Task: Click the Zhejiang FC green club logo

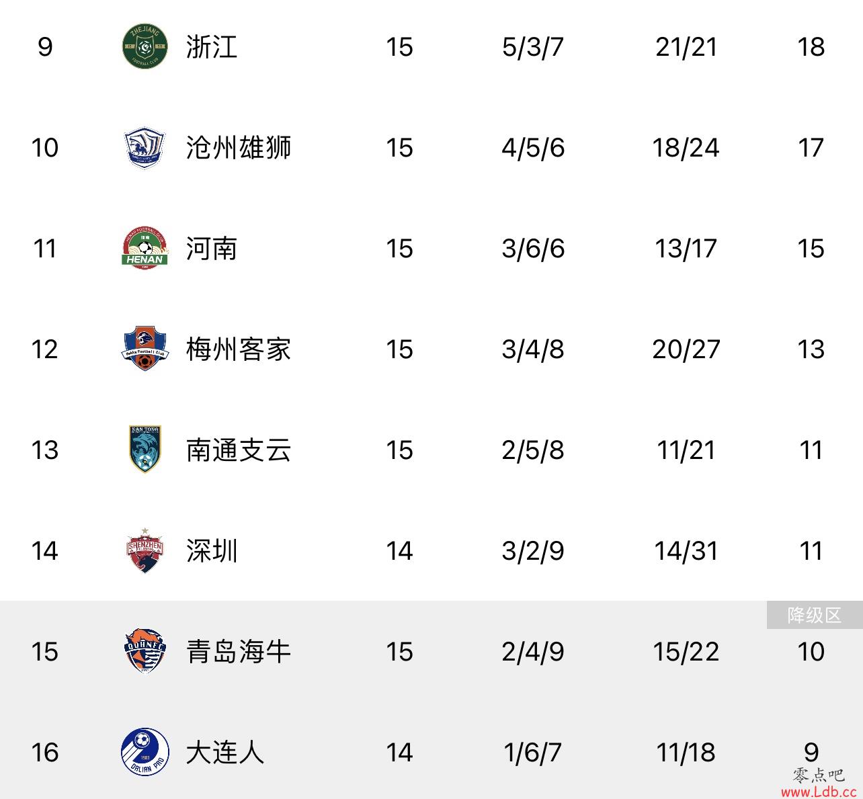Action: click(145, 46)
